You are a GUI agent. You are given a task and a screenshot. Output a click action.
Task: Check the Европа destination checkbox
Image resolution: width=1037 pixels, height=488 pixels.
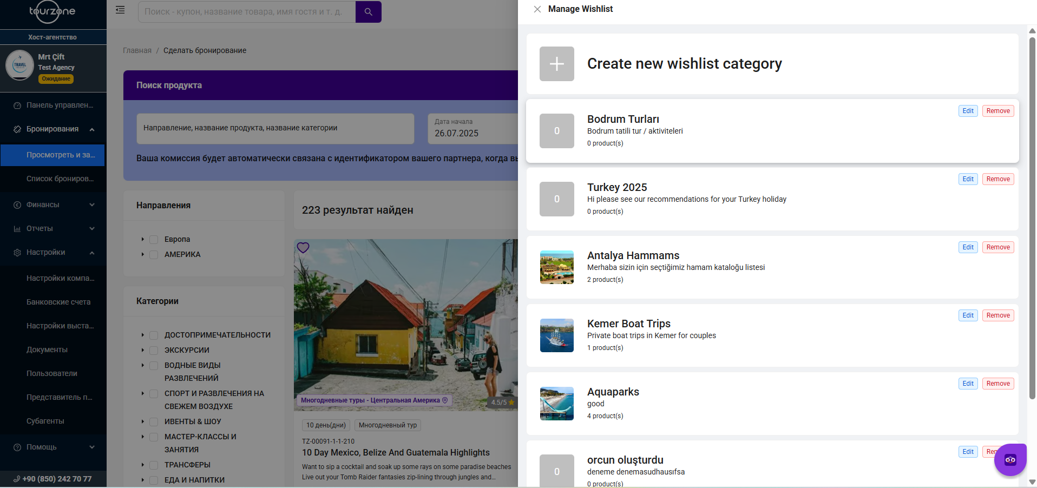point(154,240)
